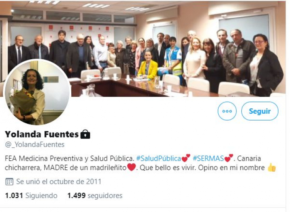Screen dimensions: 290x212
Task: Open the three-dots more options button
Action: pyautogui.click(x=227, y=111)
